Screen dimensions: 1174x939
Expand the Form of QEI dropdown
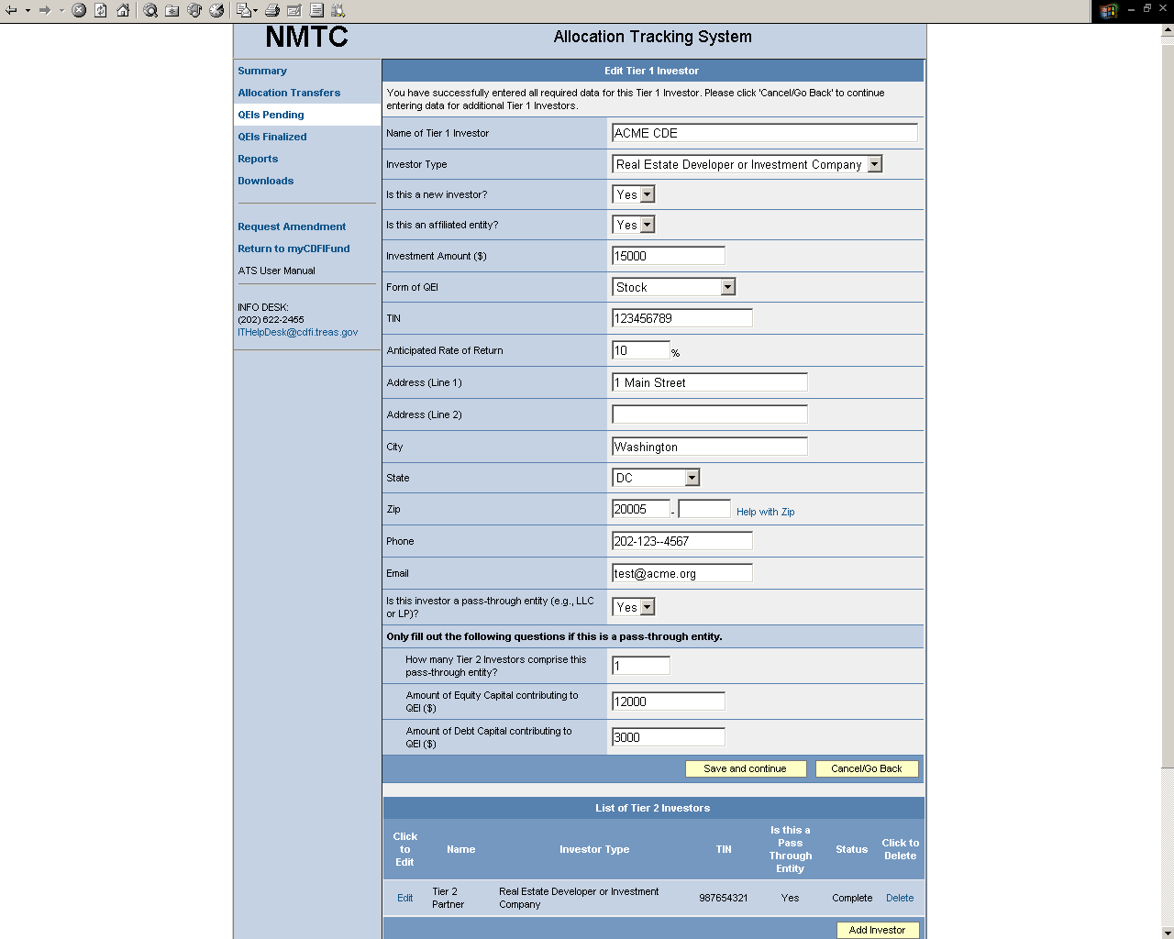pyautogui.click(x=727, y=287)
